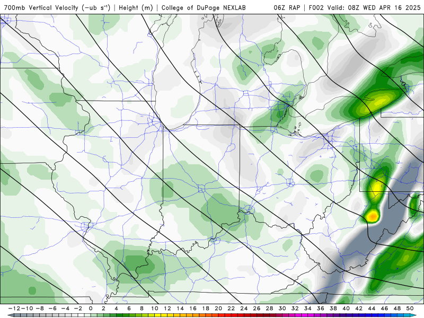This screenshot has width=424, height=318.
Task: Click 'College of DuPage NEXLAB' in header
Action: [204, 7]
